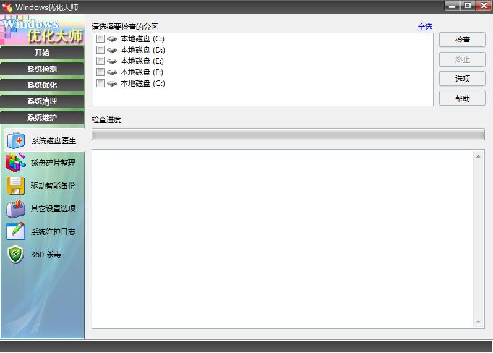Select the 本地磁盘 (D:) row text
Screen dimensions: 493x353
click(143, 50)
